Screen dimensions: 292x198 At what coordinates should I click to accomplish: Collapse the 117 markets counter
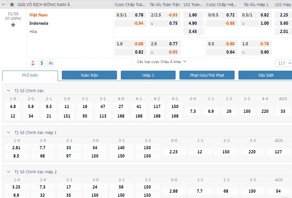point(284,63)
